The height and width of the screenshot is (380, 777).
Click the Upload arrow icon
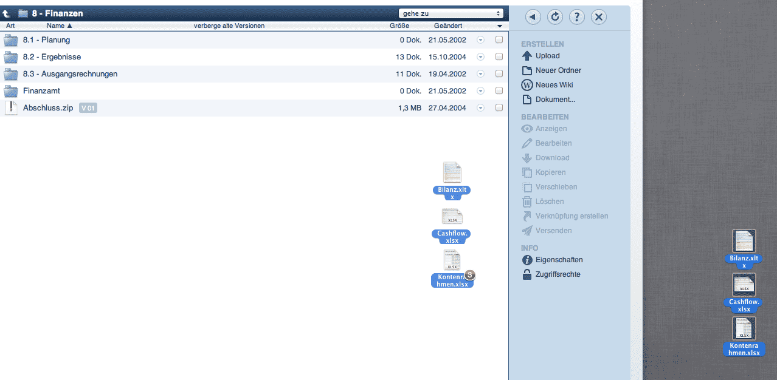pos(527,56)
